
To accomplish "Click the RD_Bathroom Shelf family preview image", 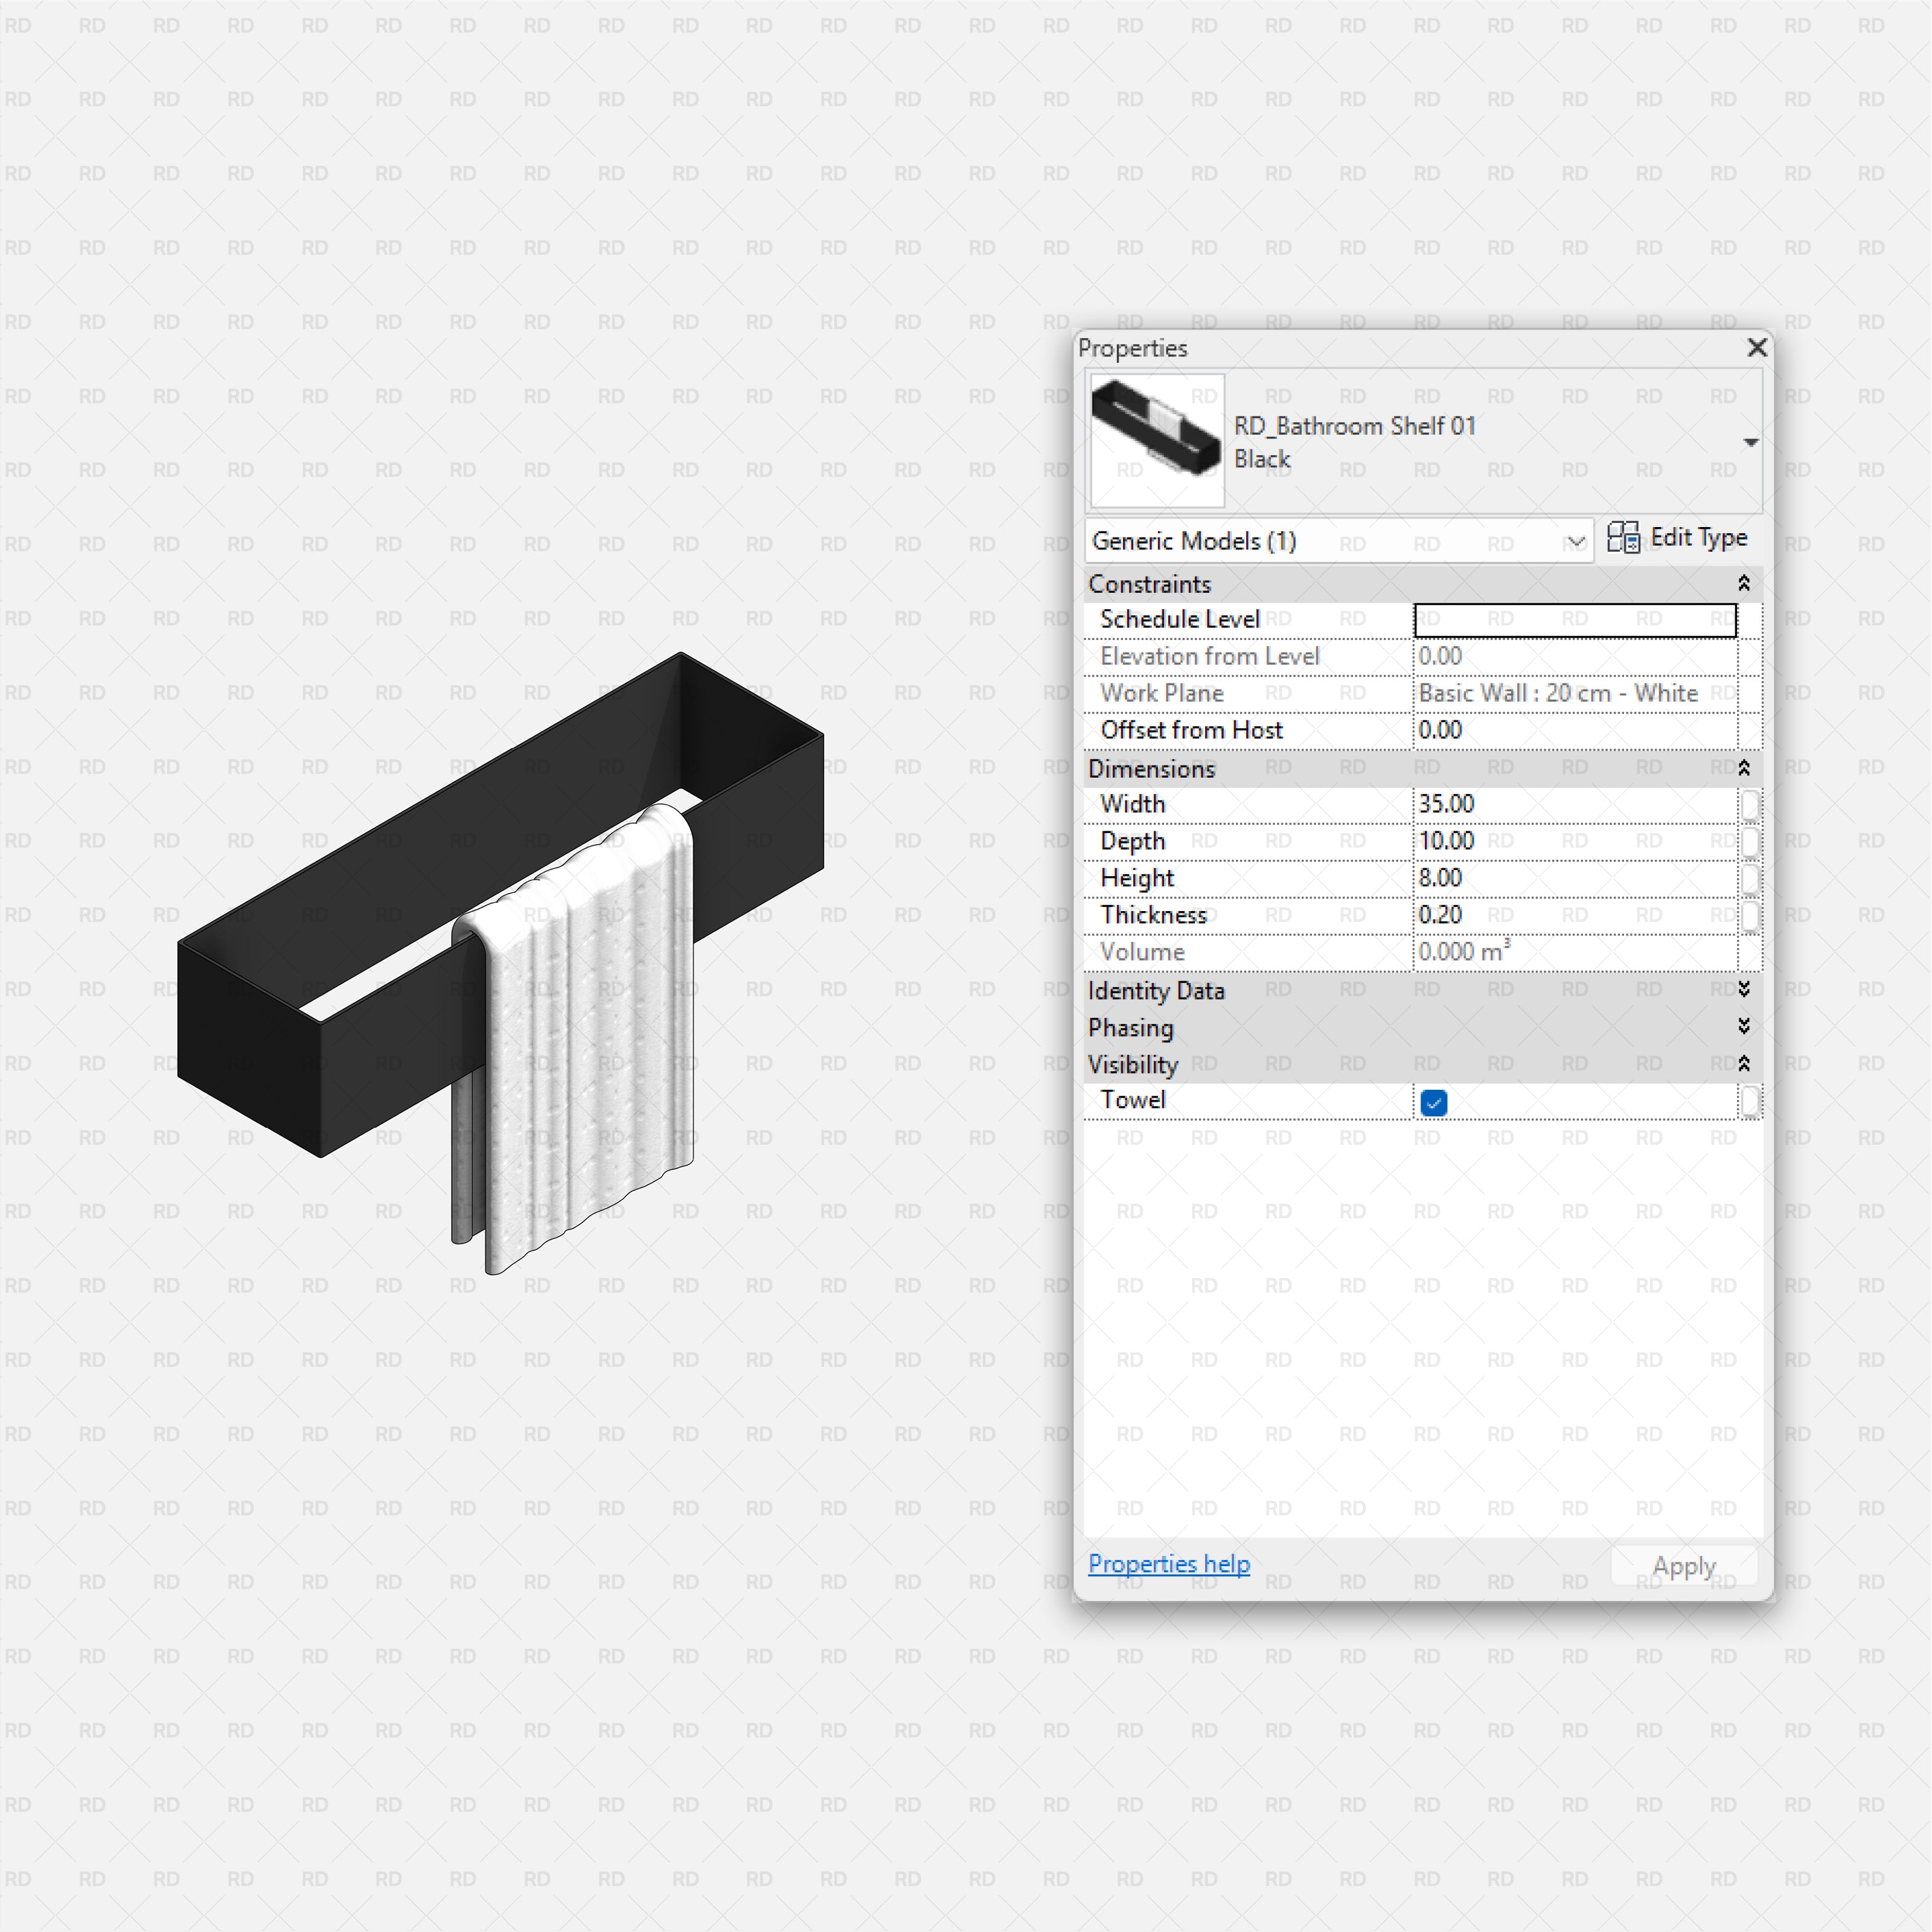I will (1156, 440).
